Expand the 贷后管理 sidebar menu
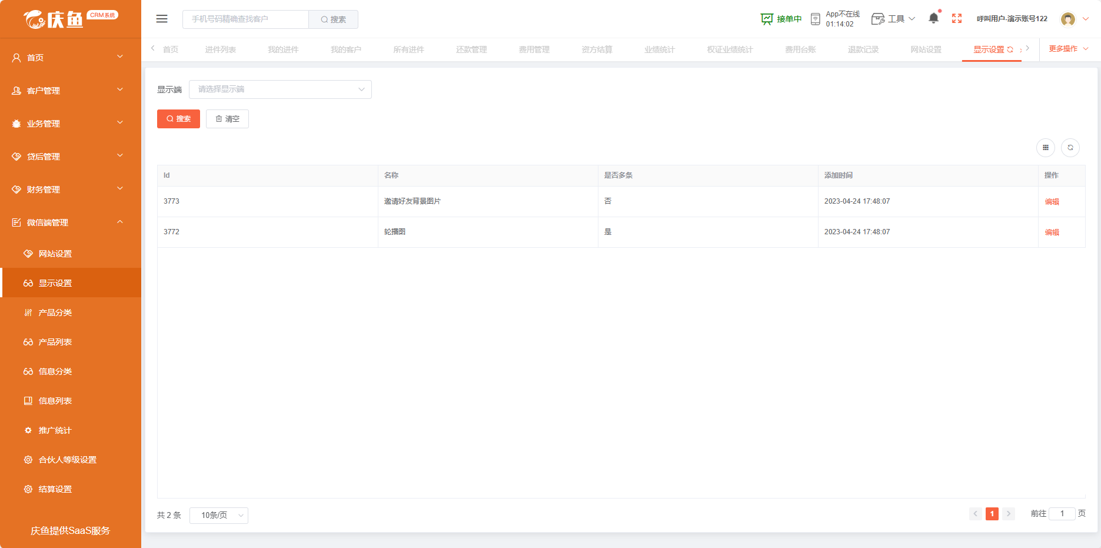 tap(71, 157)
